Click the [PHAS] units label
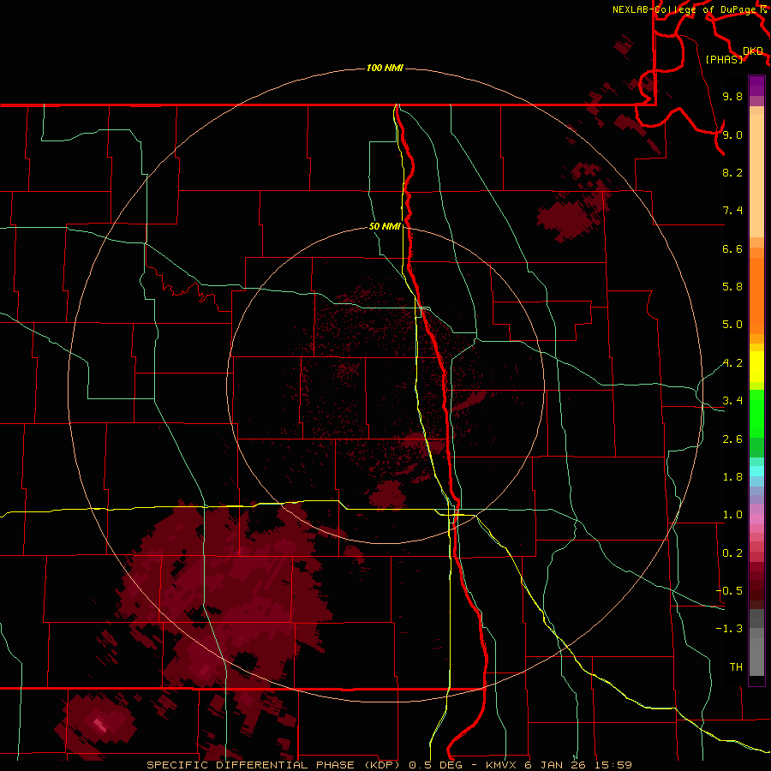771x771 pixels. [x=724, y=59]
